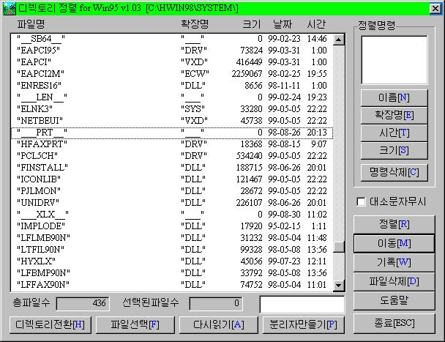Select the 크기[S] size sort button

tap(393, 150)
